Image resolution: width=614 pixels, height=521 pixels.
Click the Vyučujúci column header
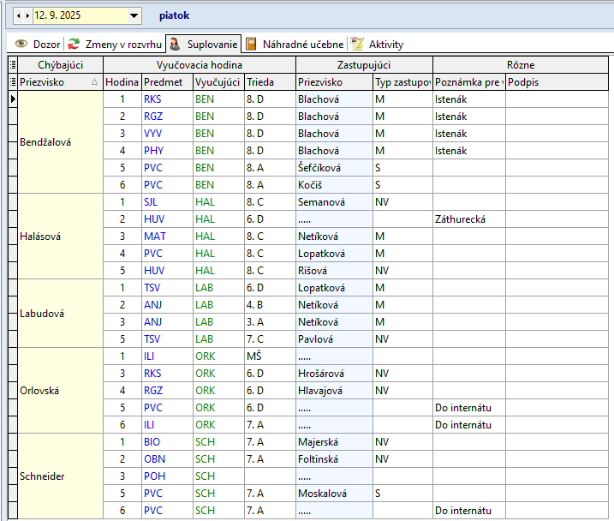(219, 82)
